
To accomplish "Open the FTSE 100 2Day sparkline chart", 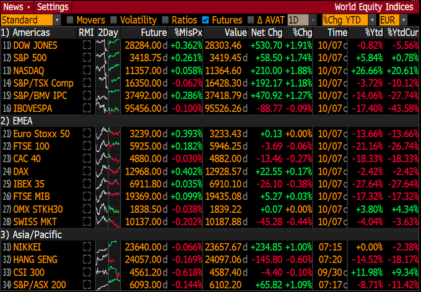I will click(108, 146).
